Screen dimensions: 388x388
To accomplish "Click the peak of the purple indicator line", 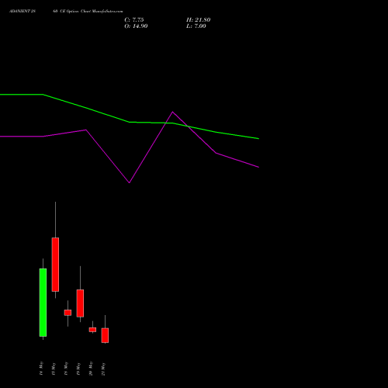I will click(x=173, y=112).
